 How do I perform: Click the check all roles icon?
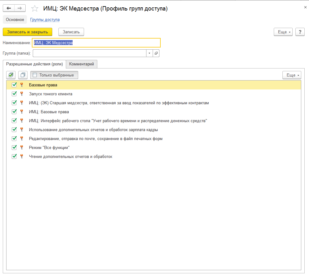point(11,75)
